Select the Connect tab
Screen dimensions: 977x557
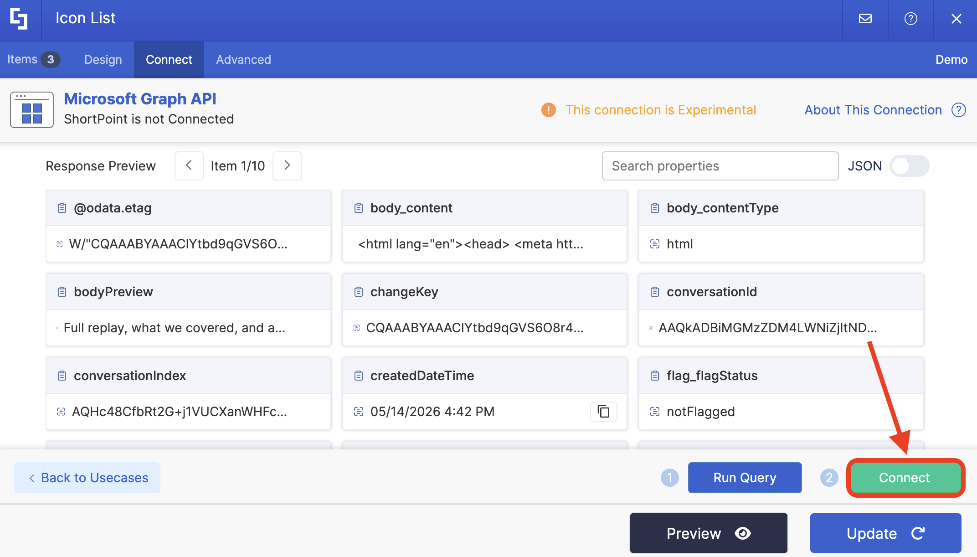pos(169,60)
